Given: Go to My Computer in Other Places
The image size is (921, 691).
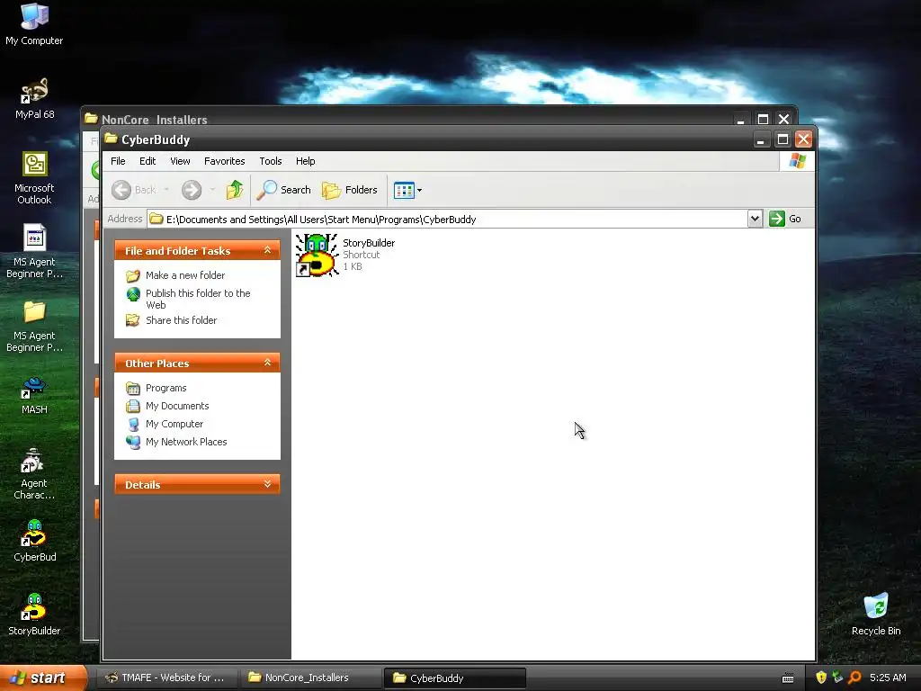Looking at the screenshot, I should [174, 425].
